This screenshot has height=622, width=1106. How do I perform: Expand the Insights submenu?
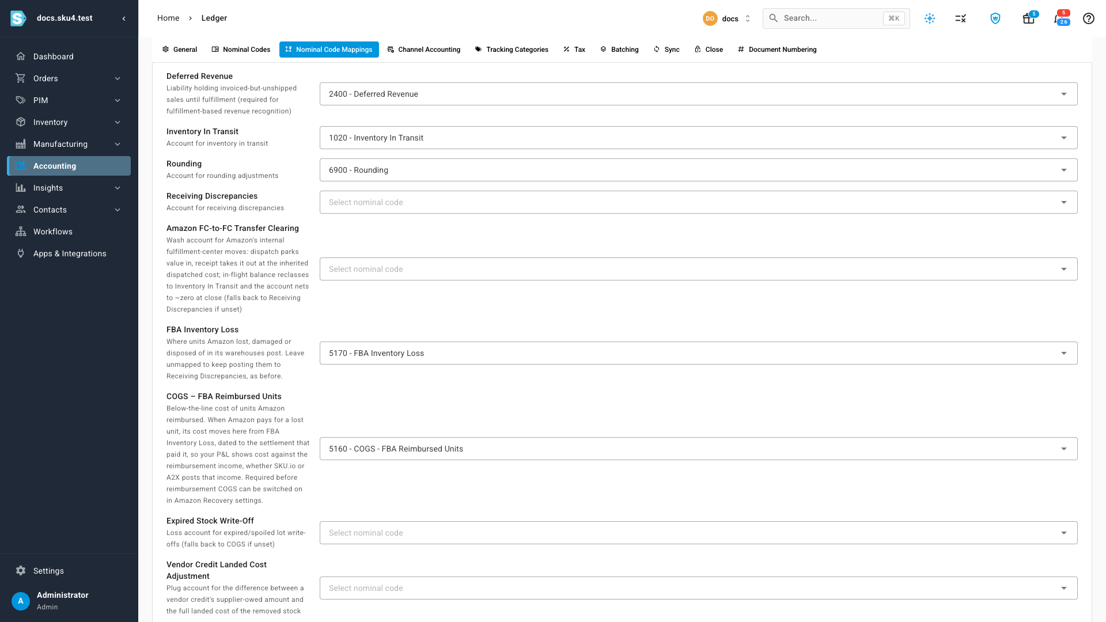(x=118, y=188)
